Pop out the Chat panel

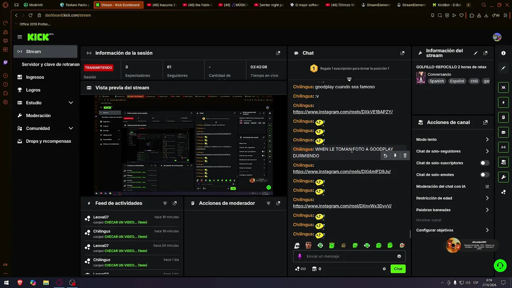click(402, 53)
